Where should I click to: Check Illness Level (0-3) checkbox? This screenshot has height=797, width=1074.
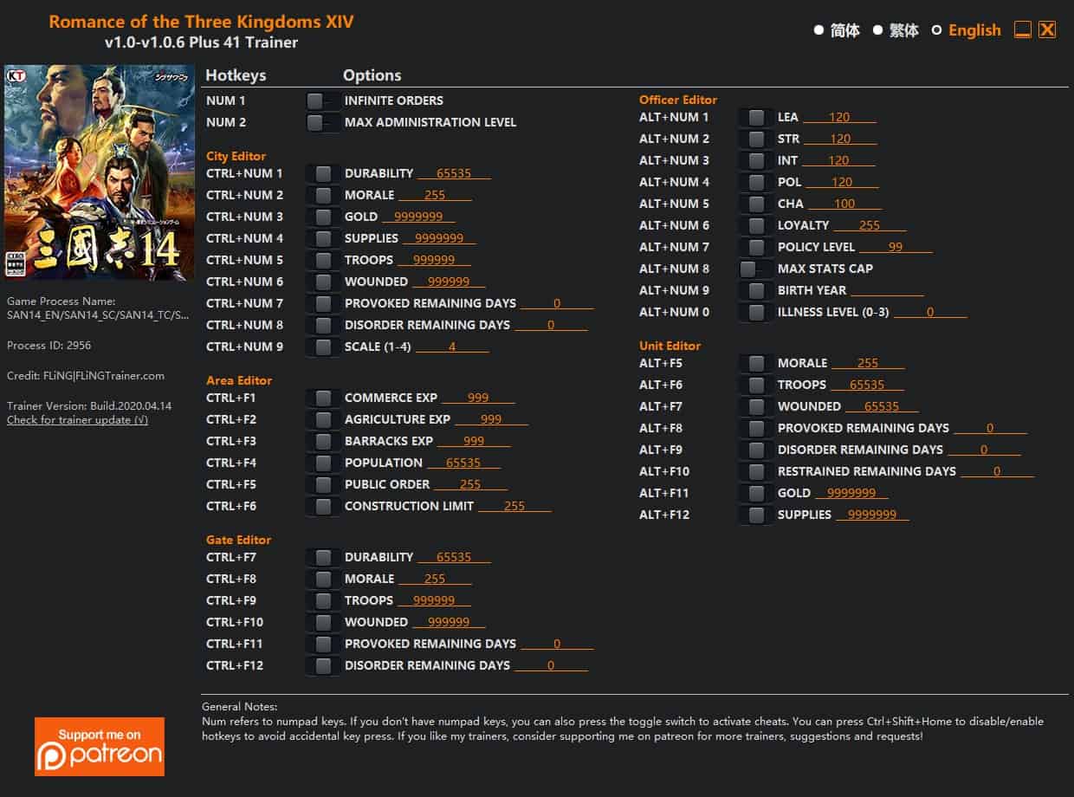click(x=756, y=312)
